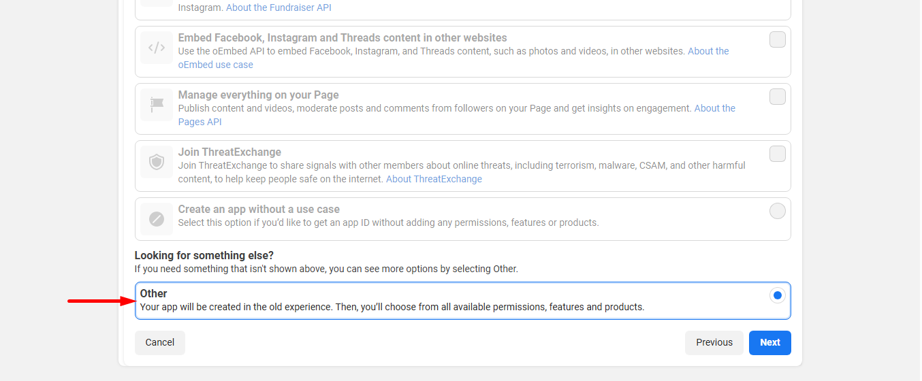The height and width of the screenshot is (381, 922).
Task: Click the Join ThreatExchange heading
Action: (x=229, y=152)
